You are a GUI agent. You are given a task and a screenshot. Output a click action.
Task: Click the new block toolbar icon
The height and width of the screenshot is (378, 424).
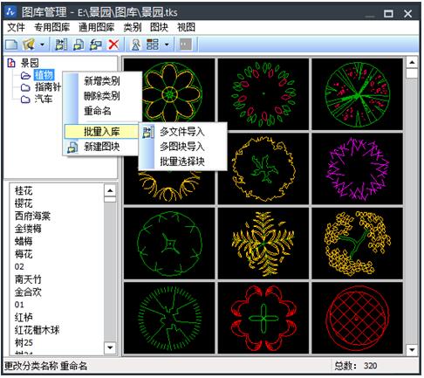(79, 45)
